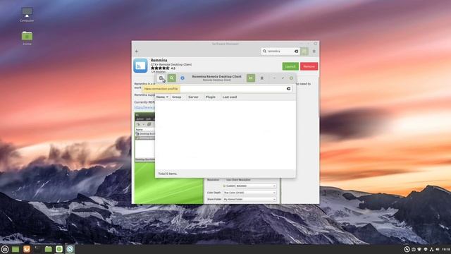Go back in Software Manager
The width and height of the screenshot is (451, 254).
[137, 51]
